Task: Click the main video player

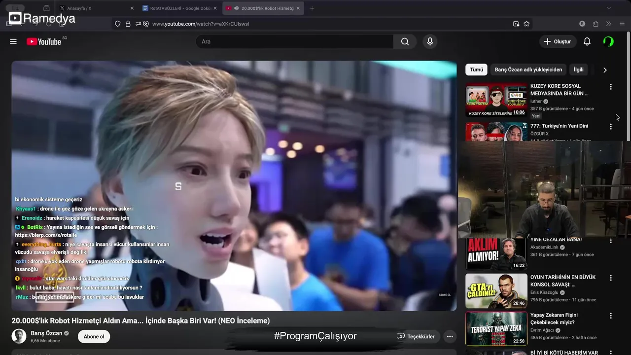Action: (234, 186)
